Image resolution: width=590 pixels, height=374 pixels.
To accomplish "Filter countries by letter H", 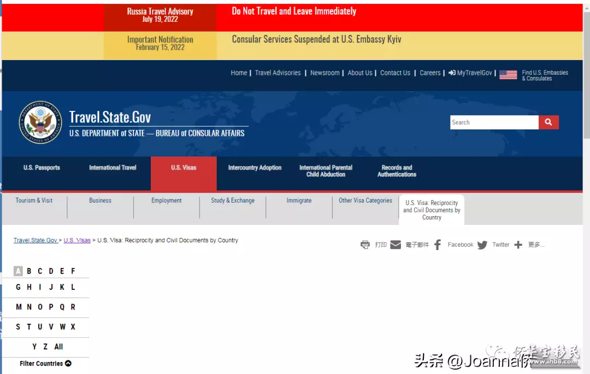I will pos(29,287).
